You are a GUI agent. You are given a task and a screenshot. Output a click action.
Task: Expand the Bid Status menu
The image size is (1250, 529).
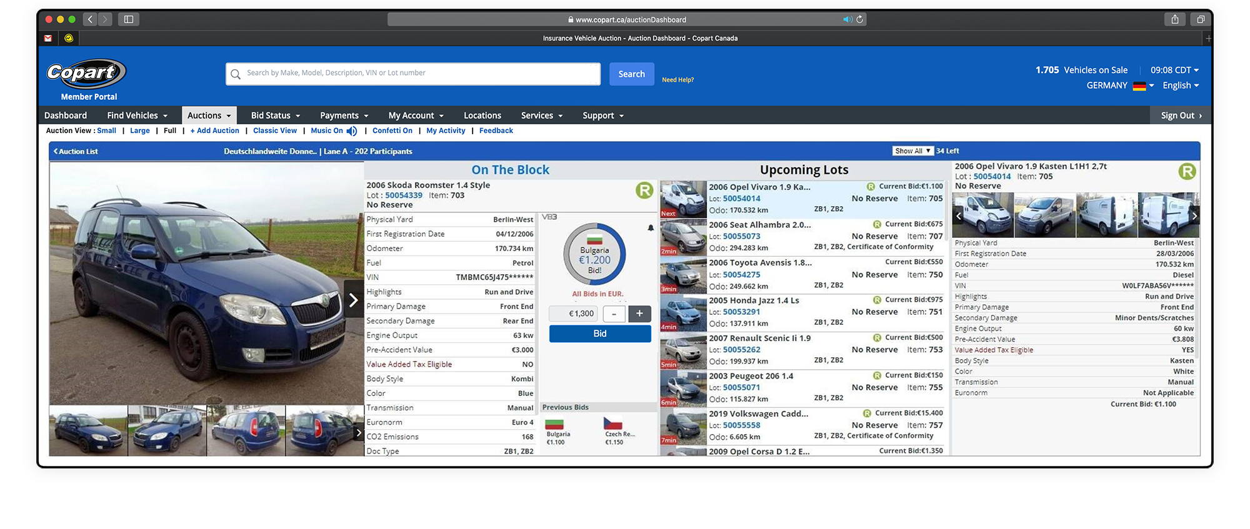coord(276,116)
